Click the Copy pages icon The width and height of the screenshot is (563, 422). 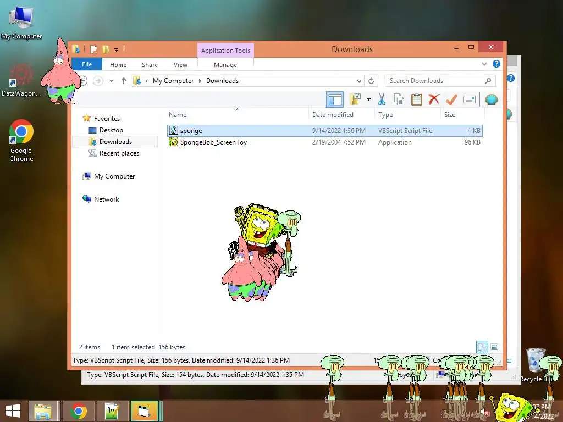pos(399,99)
